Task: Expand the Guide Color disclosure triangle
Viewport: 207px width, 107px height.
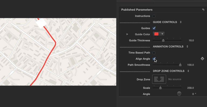Action: click(127, 34)
